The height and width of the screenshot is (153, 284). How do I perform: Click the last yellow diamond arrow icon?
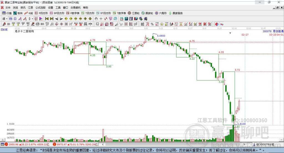(x=90, y=19)
